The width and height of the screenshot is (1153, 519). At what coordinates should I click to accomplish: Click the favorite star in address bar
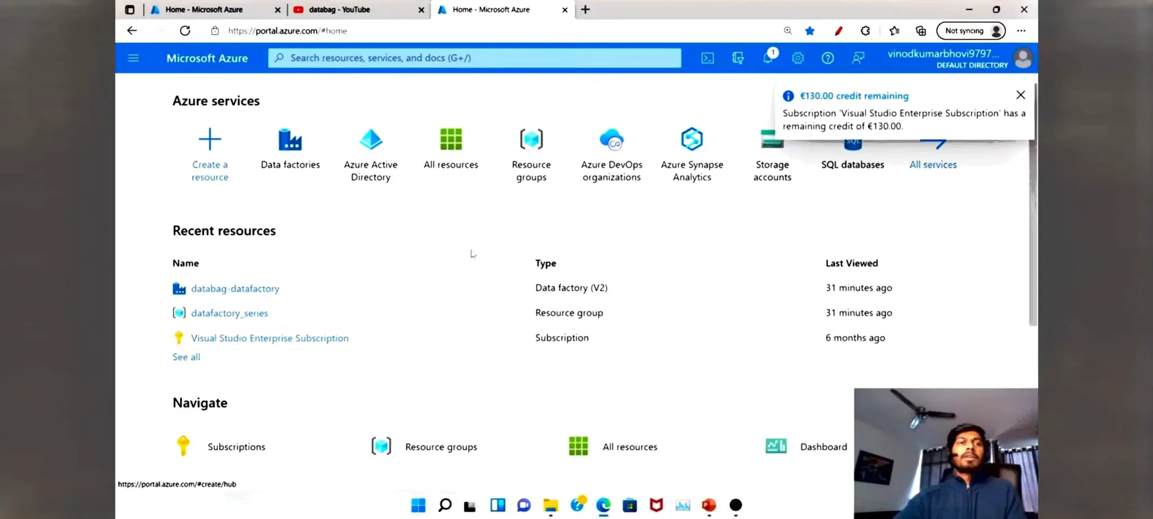810,31
